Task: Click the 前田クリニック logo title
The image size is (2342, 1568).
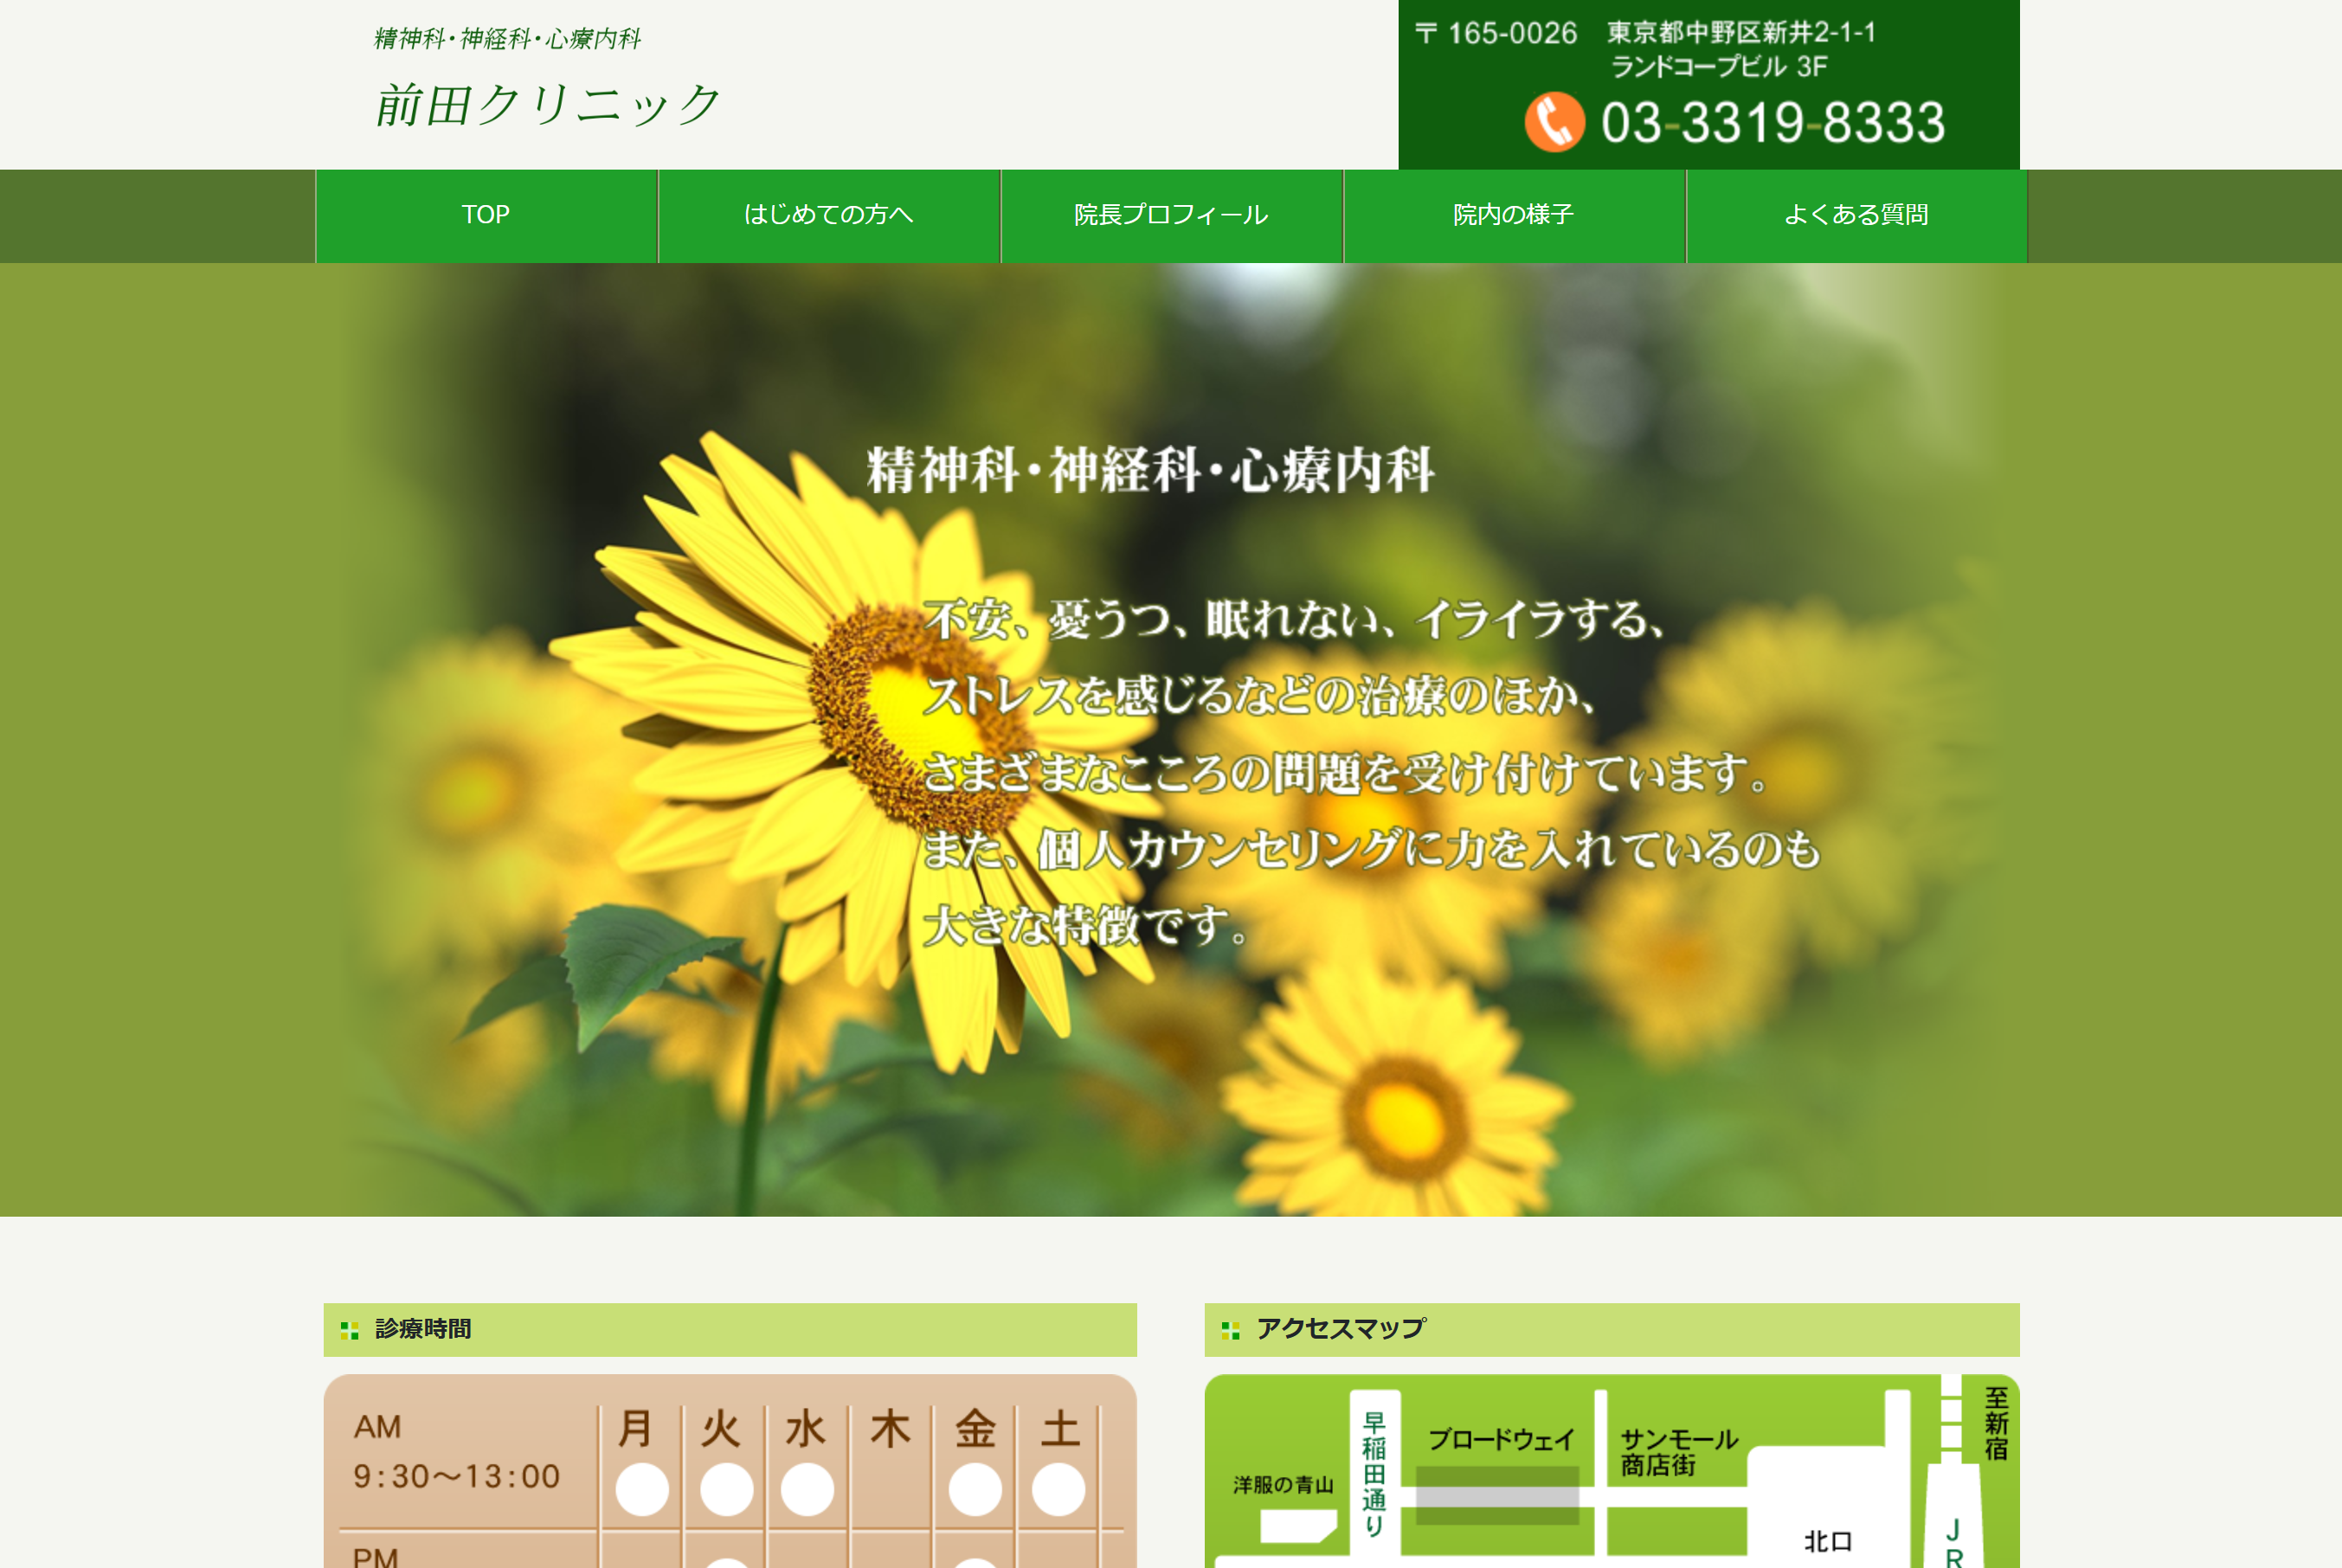Action: (x=548, y=105)
